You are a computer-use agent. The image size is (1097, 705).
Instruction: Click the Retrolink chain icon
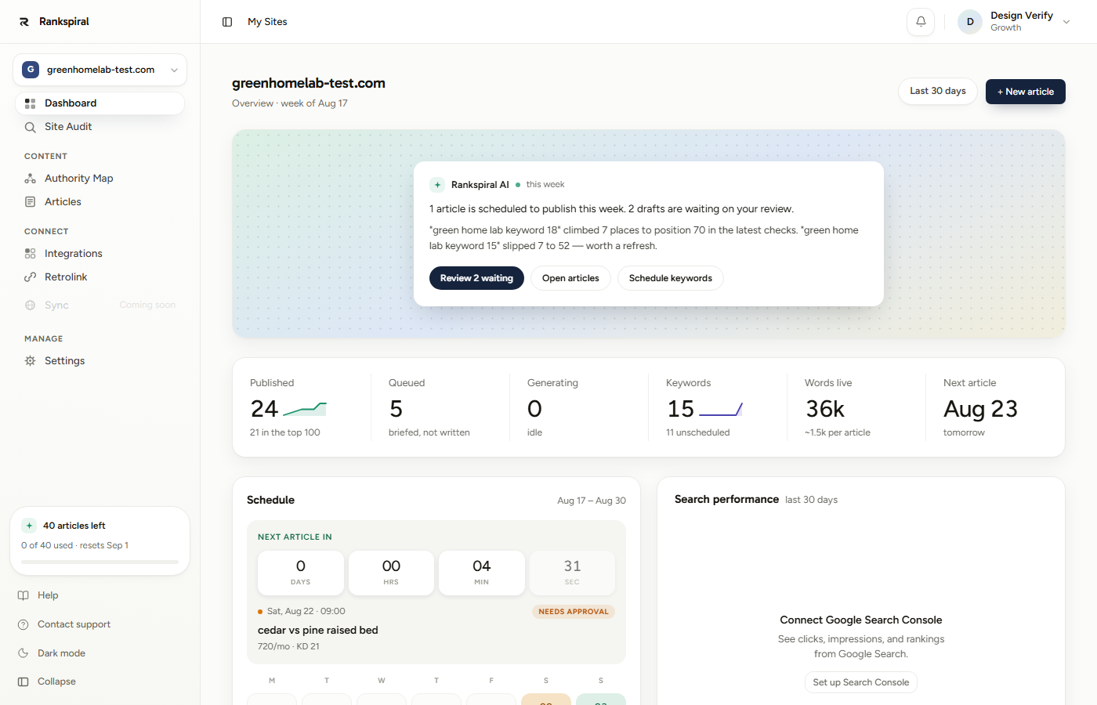31,277
